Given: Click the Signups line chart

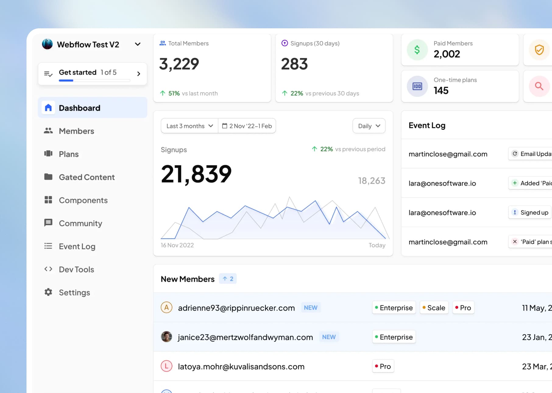Looking at the screenshot, I should click(275, 218).
